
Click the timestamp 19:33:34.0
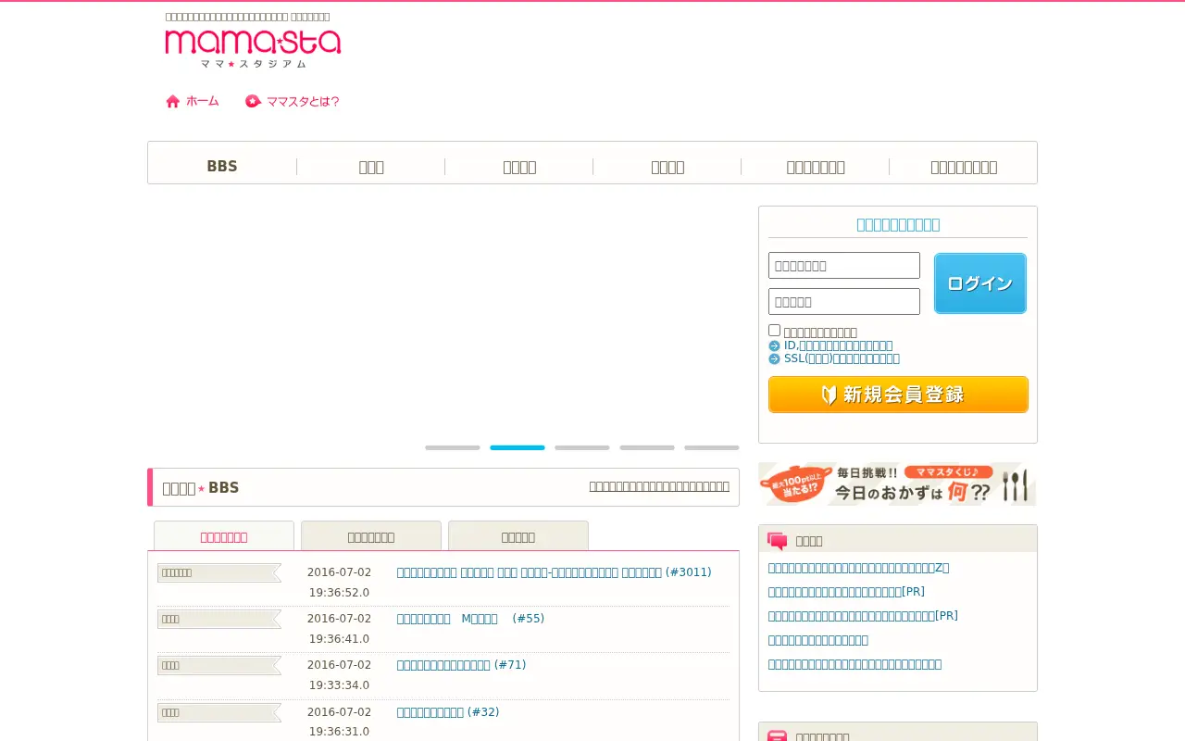point(339,685)
